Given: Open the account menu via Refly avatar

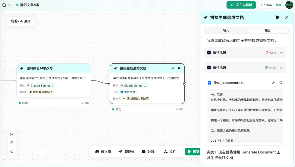Looking at the screenshot, I should click(x=289, y=5).
